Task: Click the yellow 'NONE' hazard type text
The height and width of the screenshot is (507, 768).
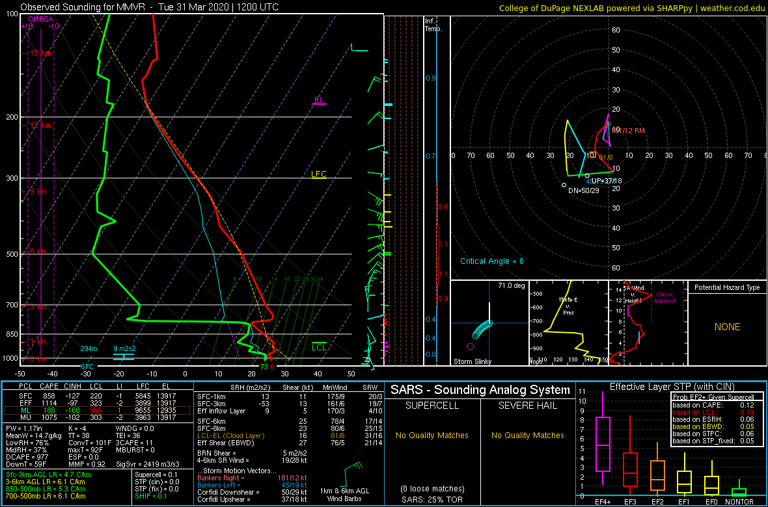Action: click(727, 327)
